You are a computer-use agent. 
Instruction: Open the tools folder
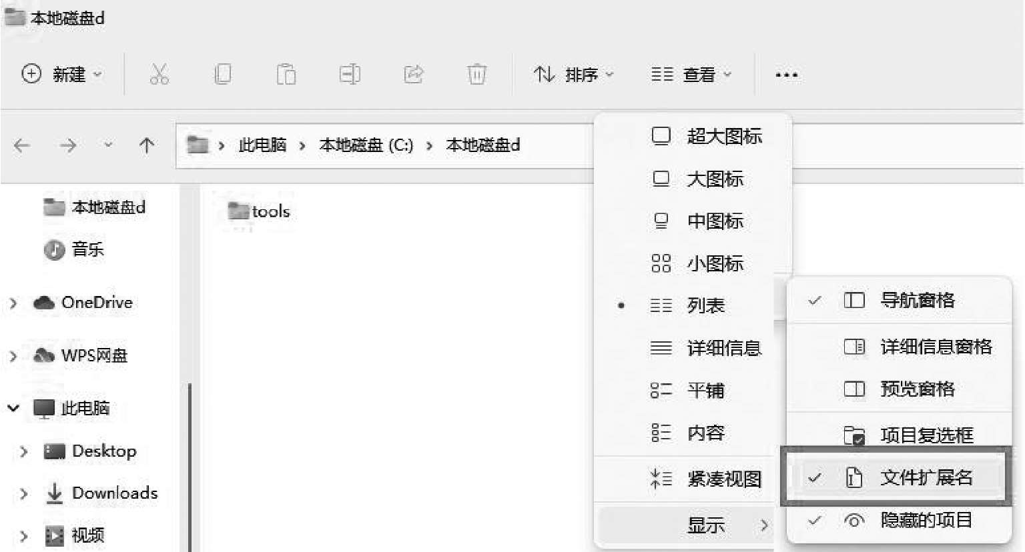(x=259, y=211)
